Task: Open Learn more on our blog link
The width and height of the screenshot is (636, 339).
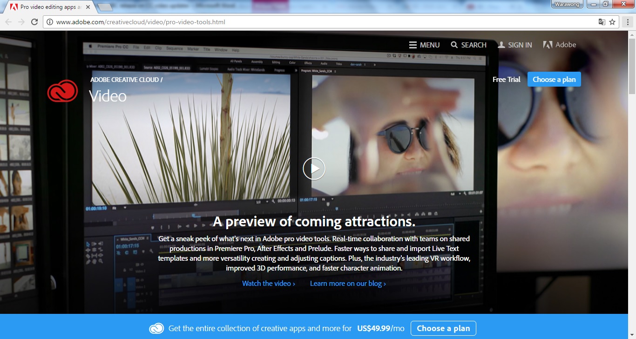Action: [348, 283]
